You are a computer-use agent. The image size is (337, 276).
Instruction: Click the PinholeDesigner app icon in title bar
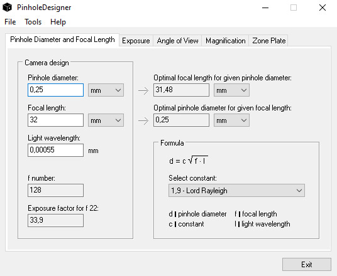point(7,8)
